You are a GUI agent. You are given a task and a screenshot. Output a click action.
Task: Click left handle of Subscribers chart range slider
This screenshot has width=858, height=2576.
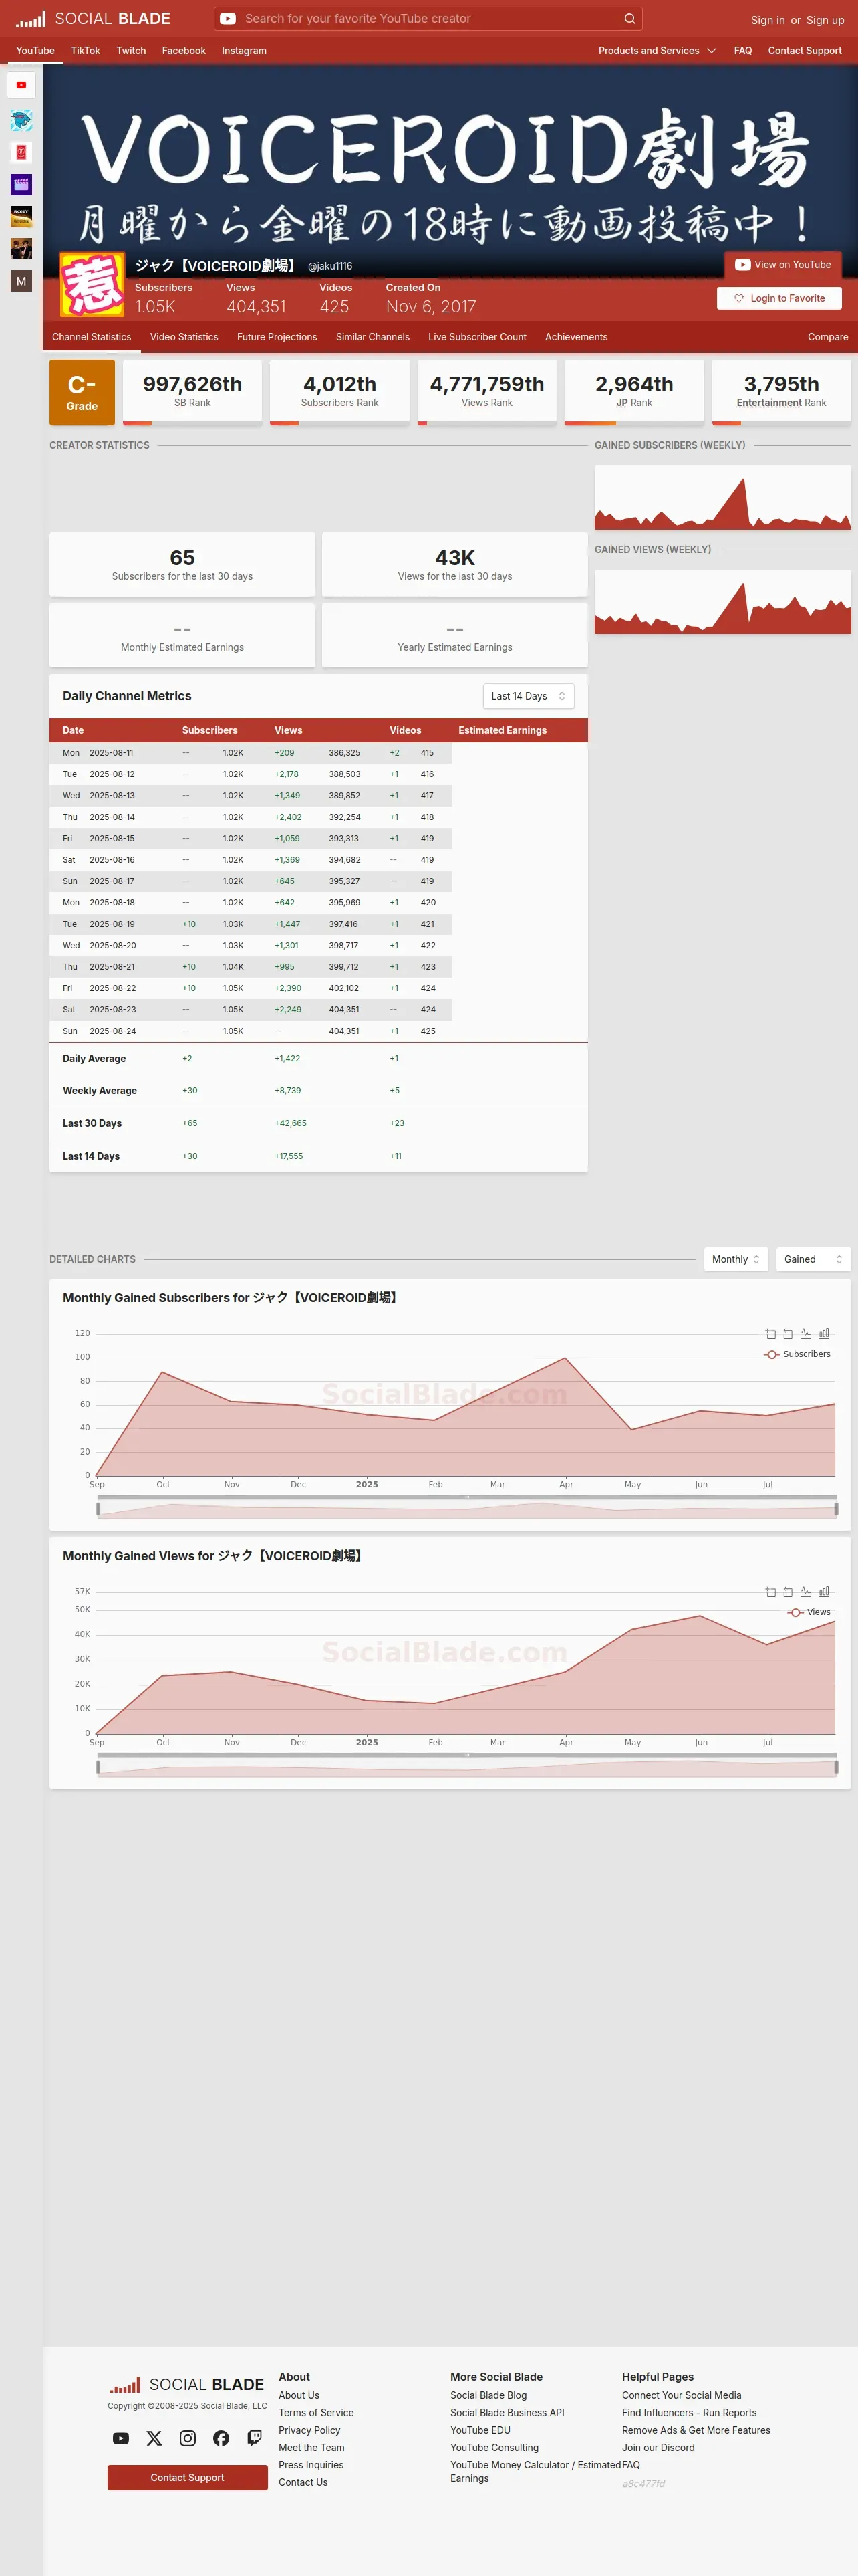(98, 1509)
